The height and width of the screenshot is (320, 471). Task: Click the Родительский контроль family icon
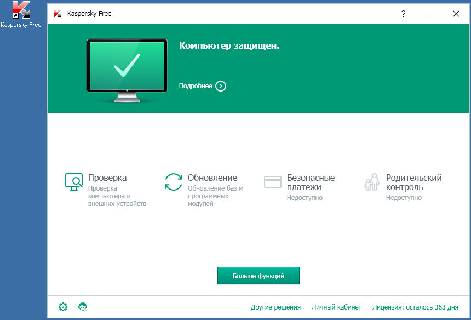pos(372,182)
